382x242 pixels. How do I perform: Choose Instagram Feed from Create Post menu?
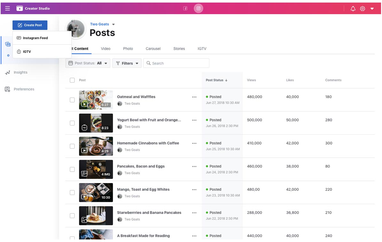pyautogui.click(x=42, y=38)
